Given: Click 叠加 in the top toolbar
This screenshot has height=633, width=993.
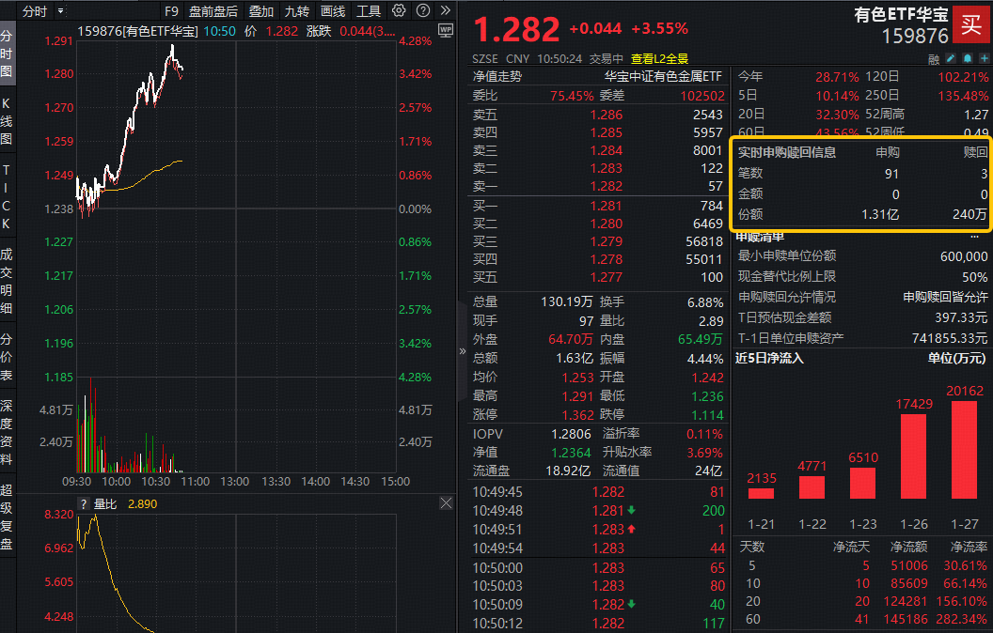Looking at the screenshot, I should click(x=262, y=9).
